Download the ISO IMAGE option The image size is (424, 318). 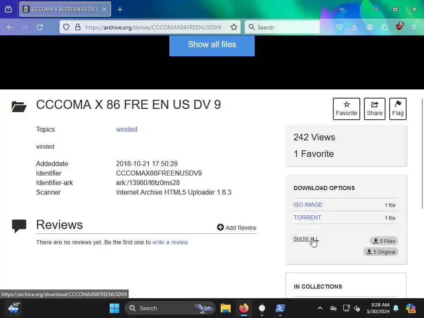[x=308, y=205]
